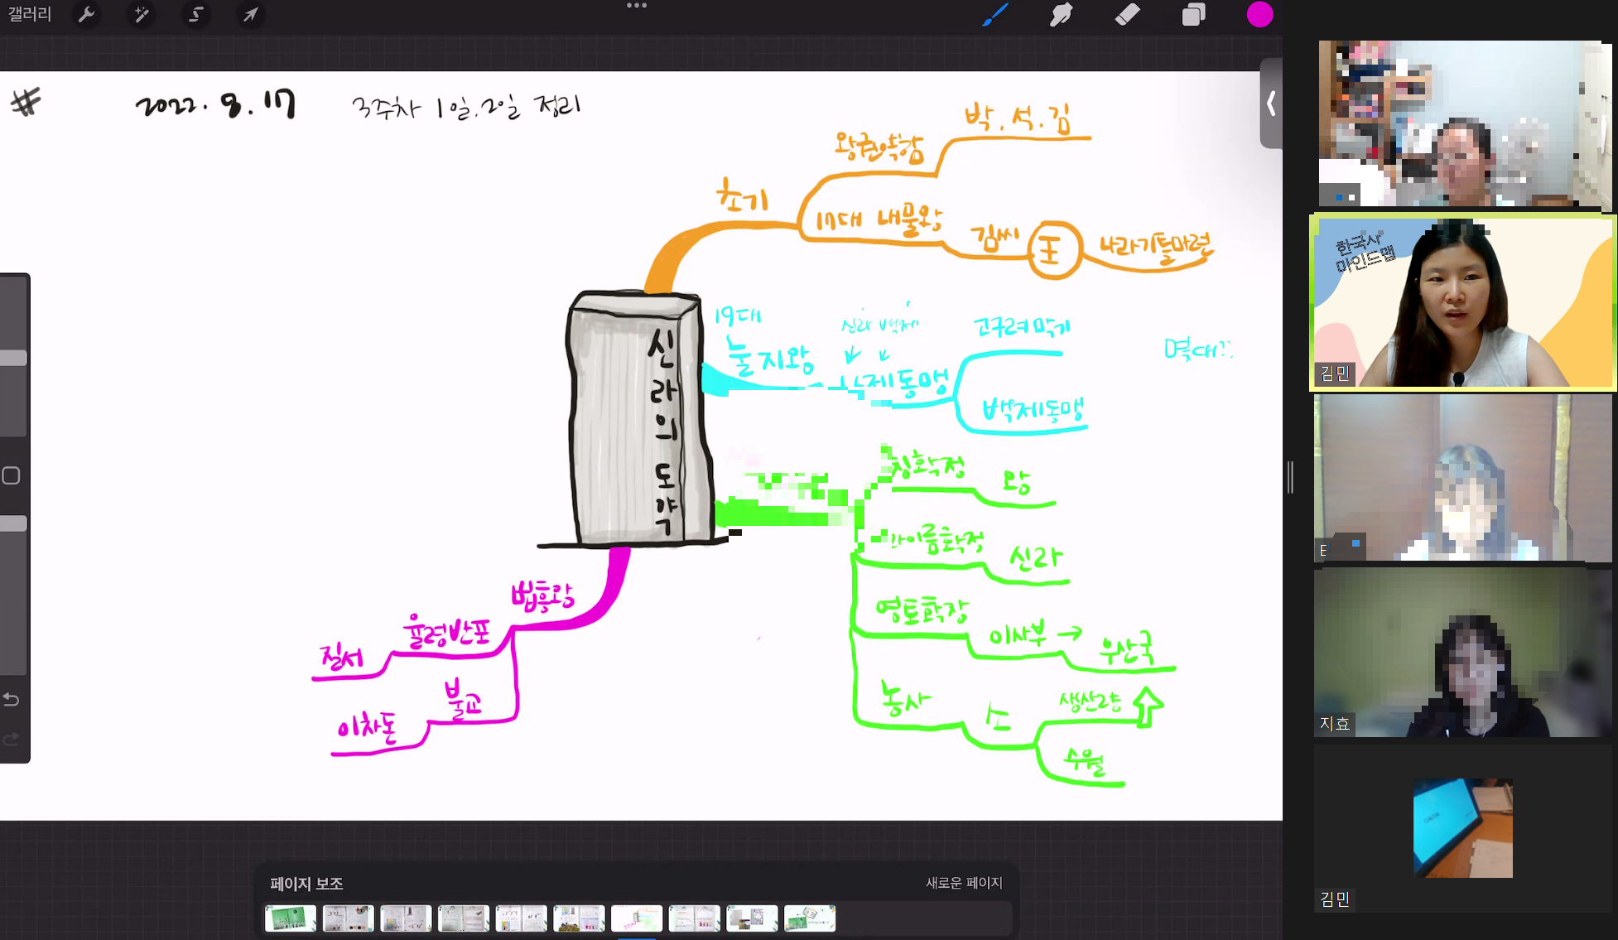Click the undo arrow in sidebar
The width and height of the screenshot is (1618, 940).
pos(12,700)
